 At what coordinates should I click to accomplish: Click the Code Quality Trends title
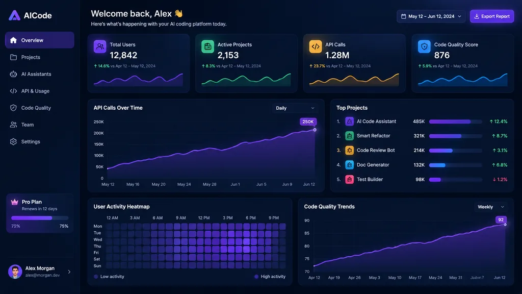329,207
